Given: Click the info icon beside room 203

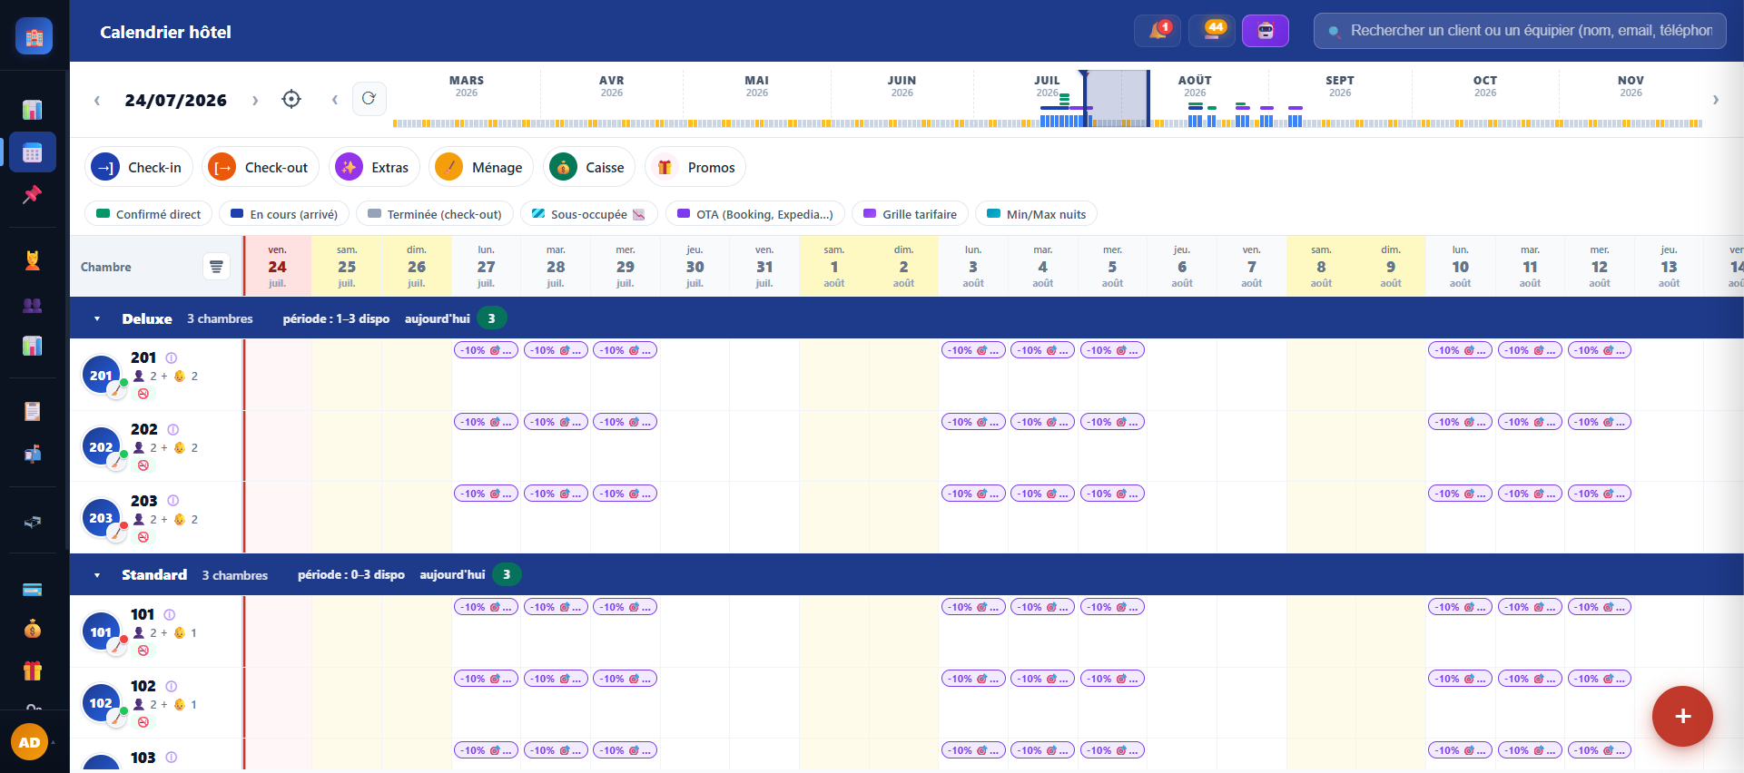Looking at the screenshot, I should click(x=173, y=501).
